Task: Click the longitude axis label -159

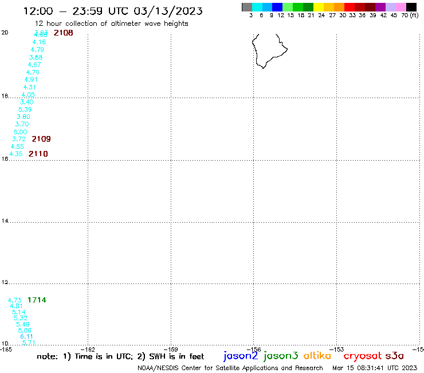Action: click(171, 349)
